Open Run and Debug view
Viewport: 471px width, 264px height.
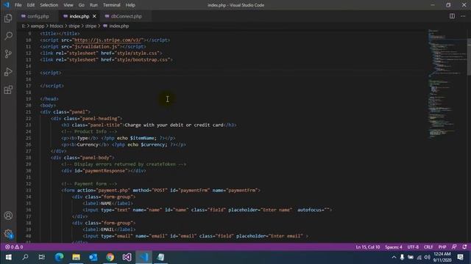[x=8, y=72]
